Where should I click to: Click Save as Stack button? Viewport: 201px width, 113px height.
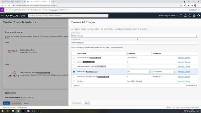pyautogui.click(x=16, y=103)
